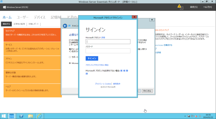Select the 簡単な状態 category tile
This screenshot has width=216, height=119.
[32, 77]
